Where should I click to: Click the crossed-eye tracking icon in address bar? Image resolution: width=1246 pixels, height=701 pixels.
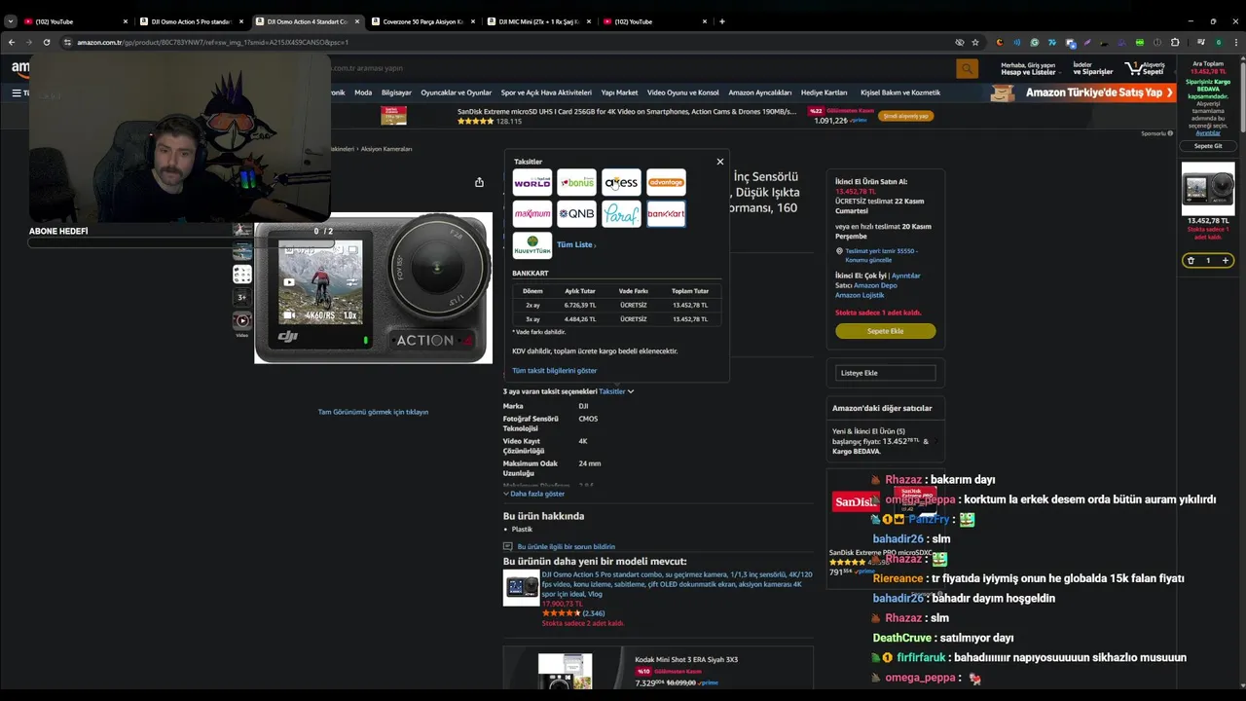coord(960,42)
